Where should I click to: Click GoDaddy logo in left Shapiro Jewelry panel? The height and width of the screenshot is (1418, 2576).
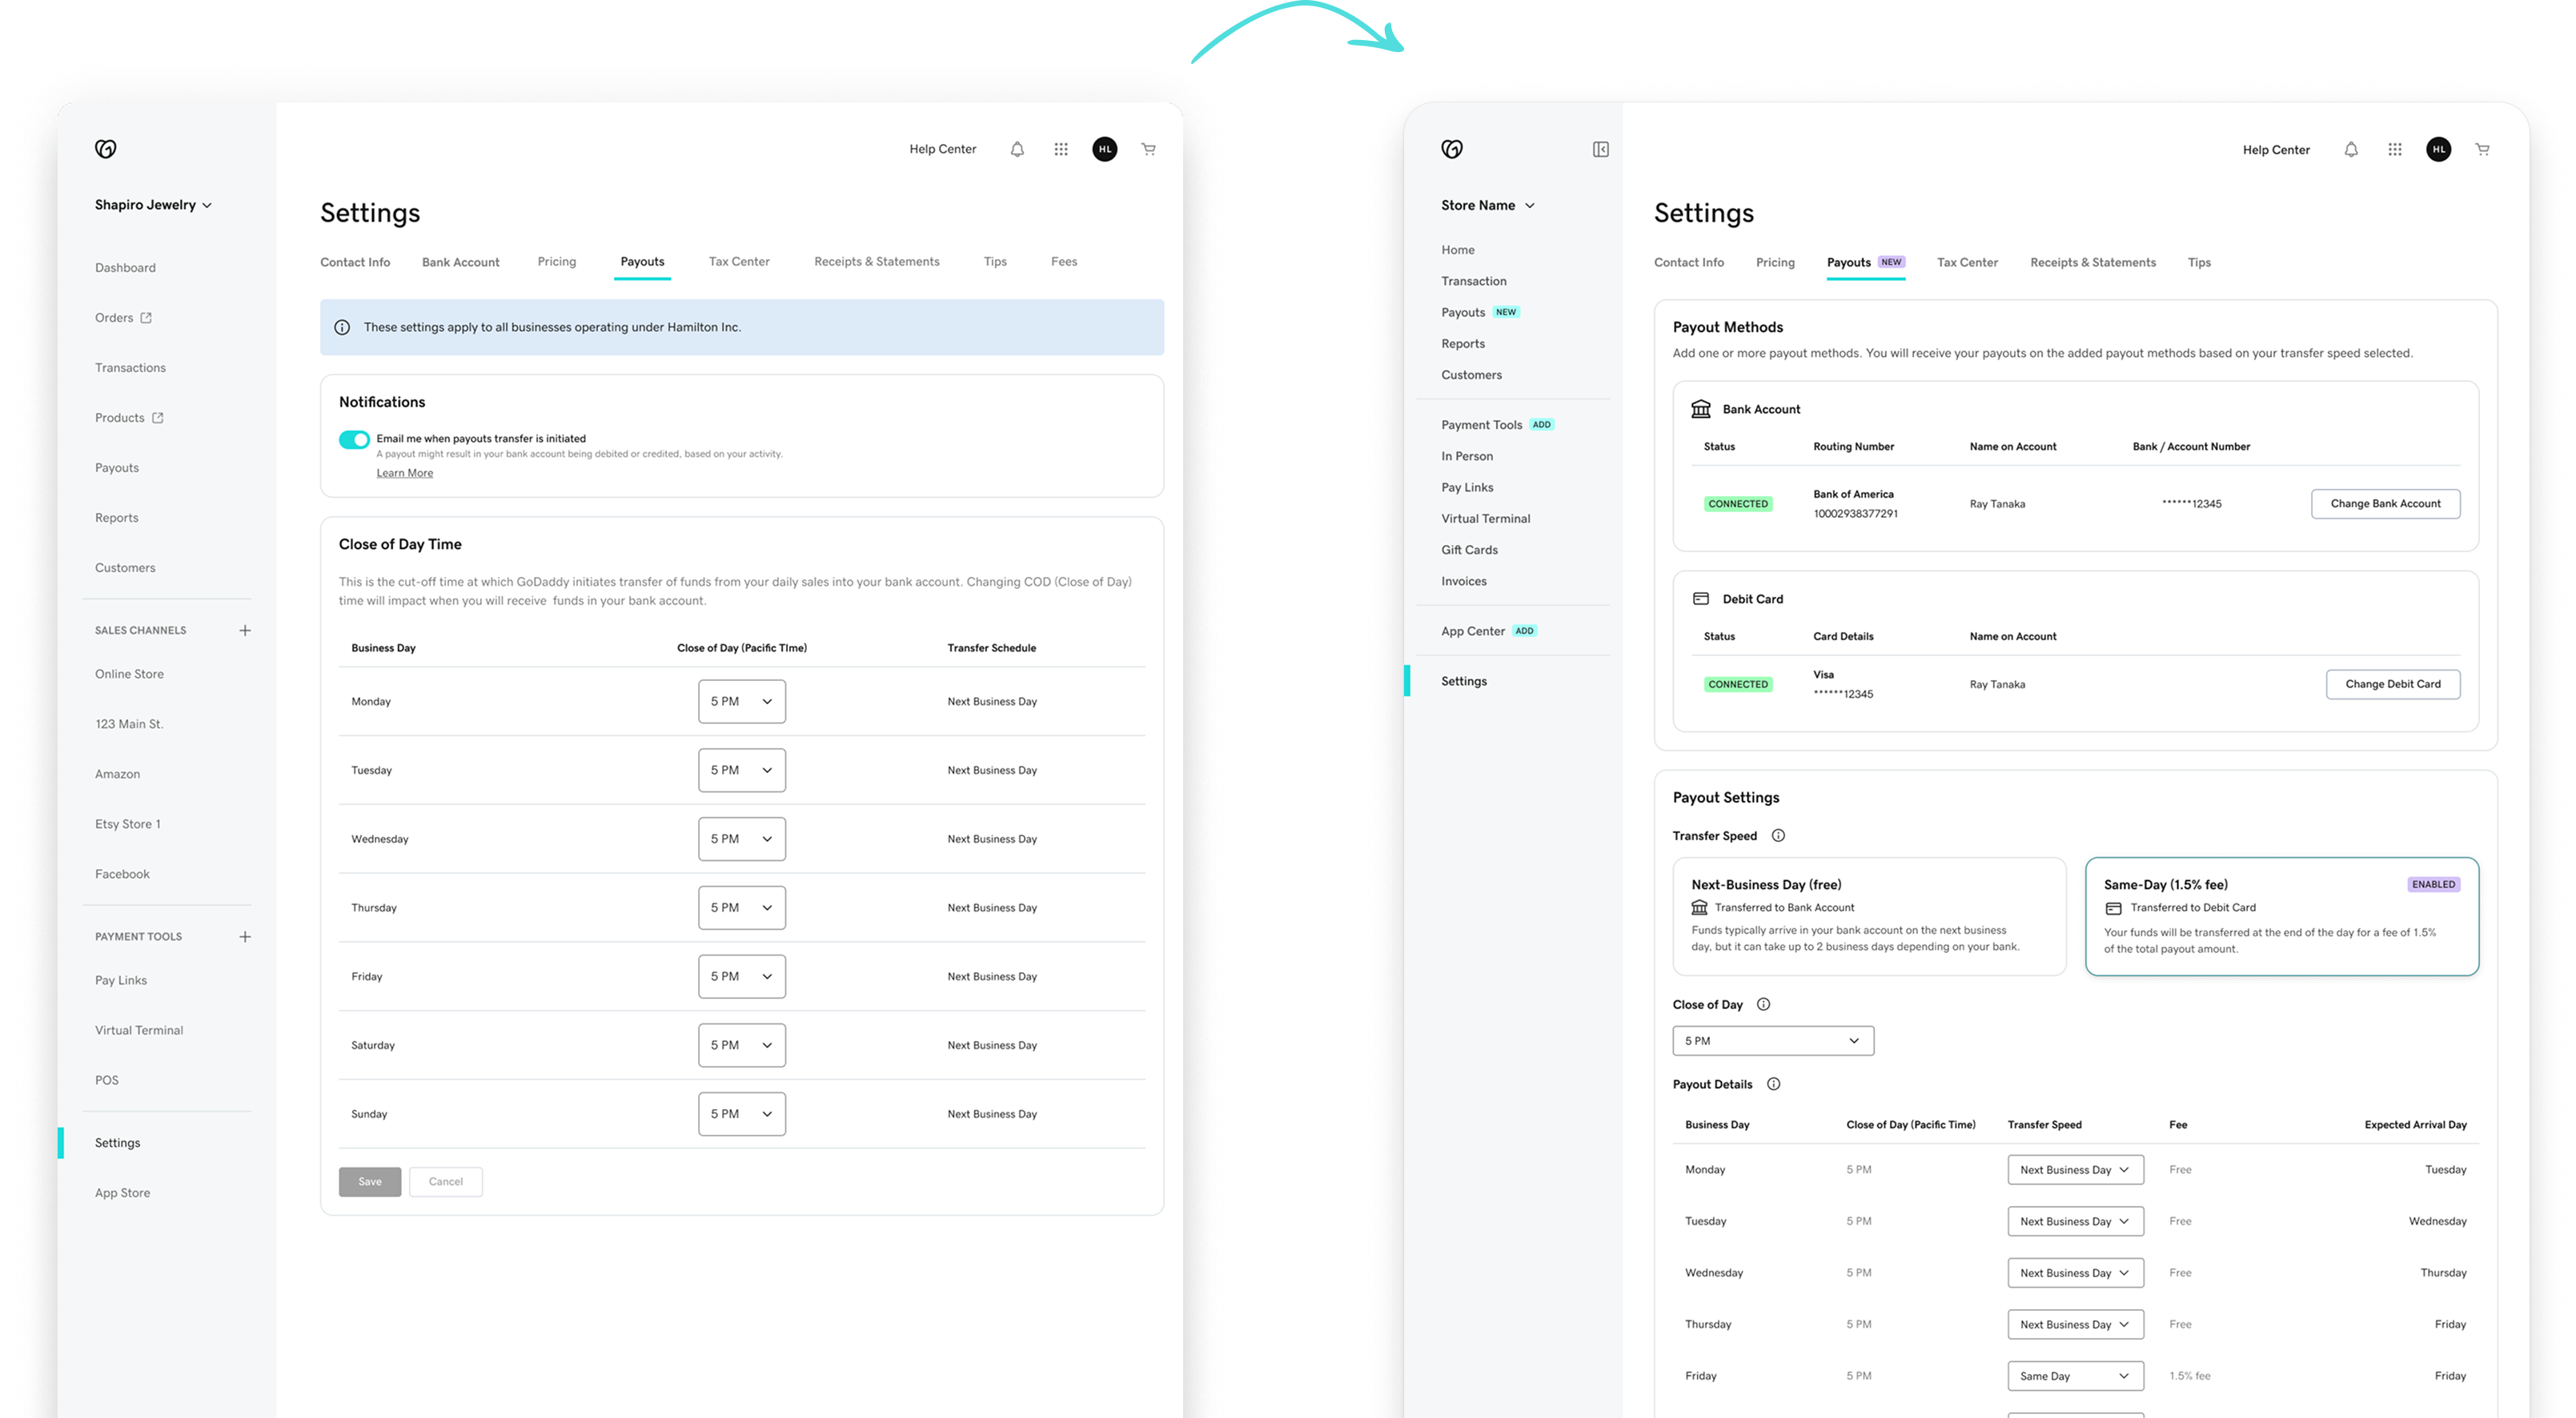106,149
